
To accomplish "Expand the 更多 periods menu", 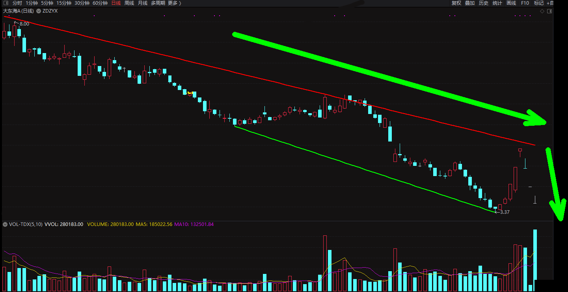I will point(175,3).
